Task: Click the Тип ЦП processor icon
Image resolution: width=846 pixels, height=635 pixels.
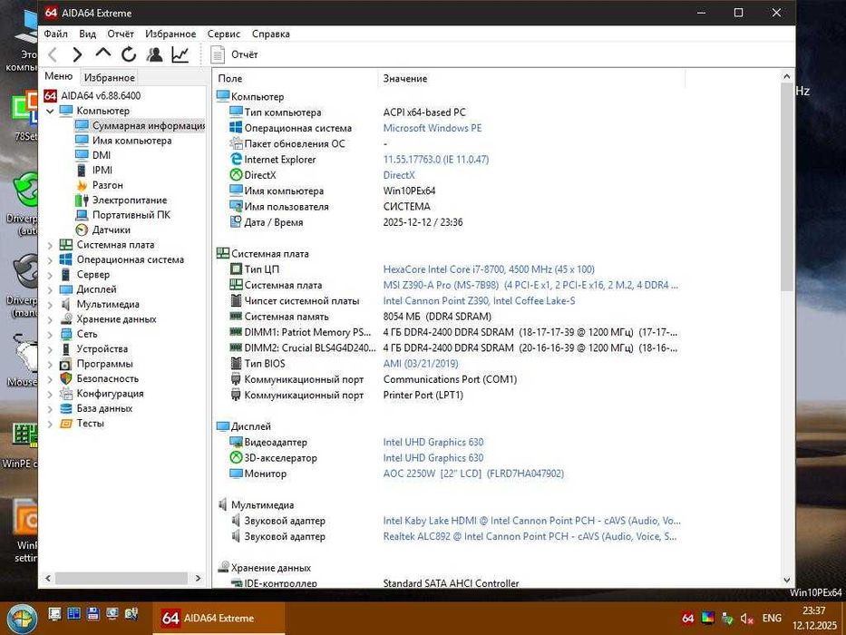Action: click(x=236, y=269)
